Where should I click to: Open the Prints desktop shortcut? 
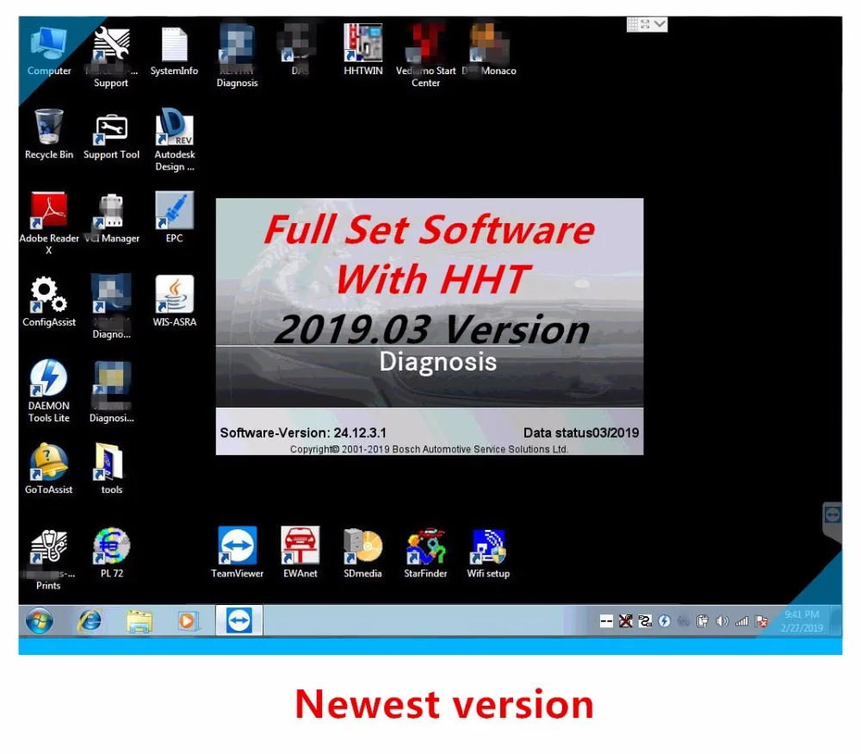(x=49, y=559)
